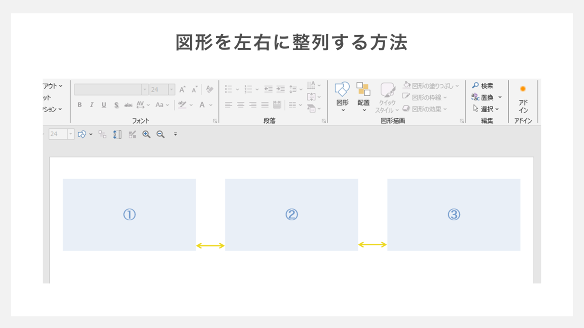The height and width of the screenshot is (328, 584).
Task: Click 図形の効果 effects option
Action: click(425, 109)
